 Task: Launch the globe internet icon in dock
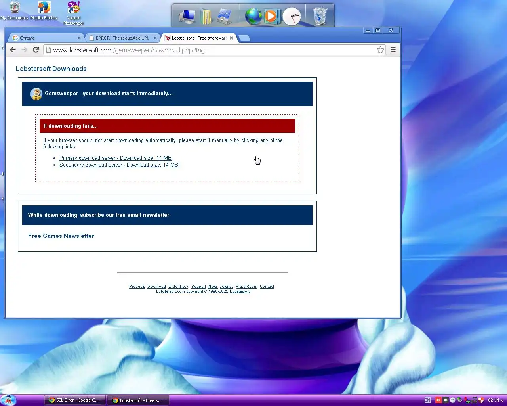pos(253,17)
